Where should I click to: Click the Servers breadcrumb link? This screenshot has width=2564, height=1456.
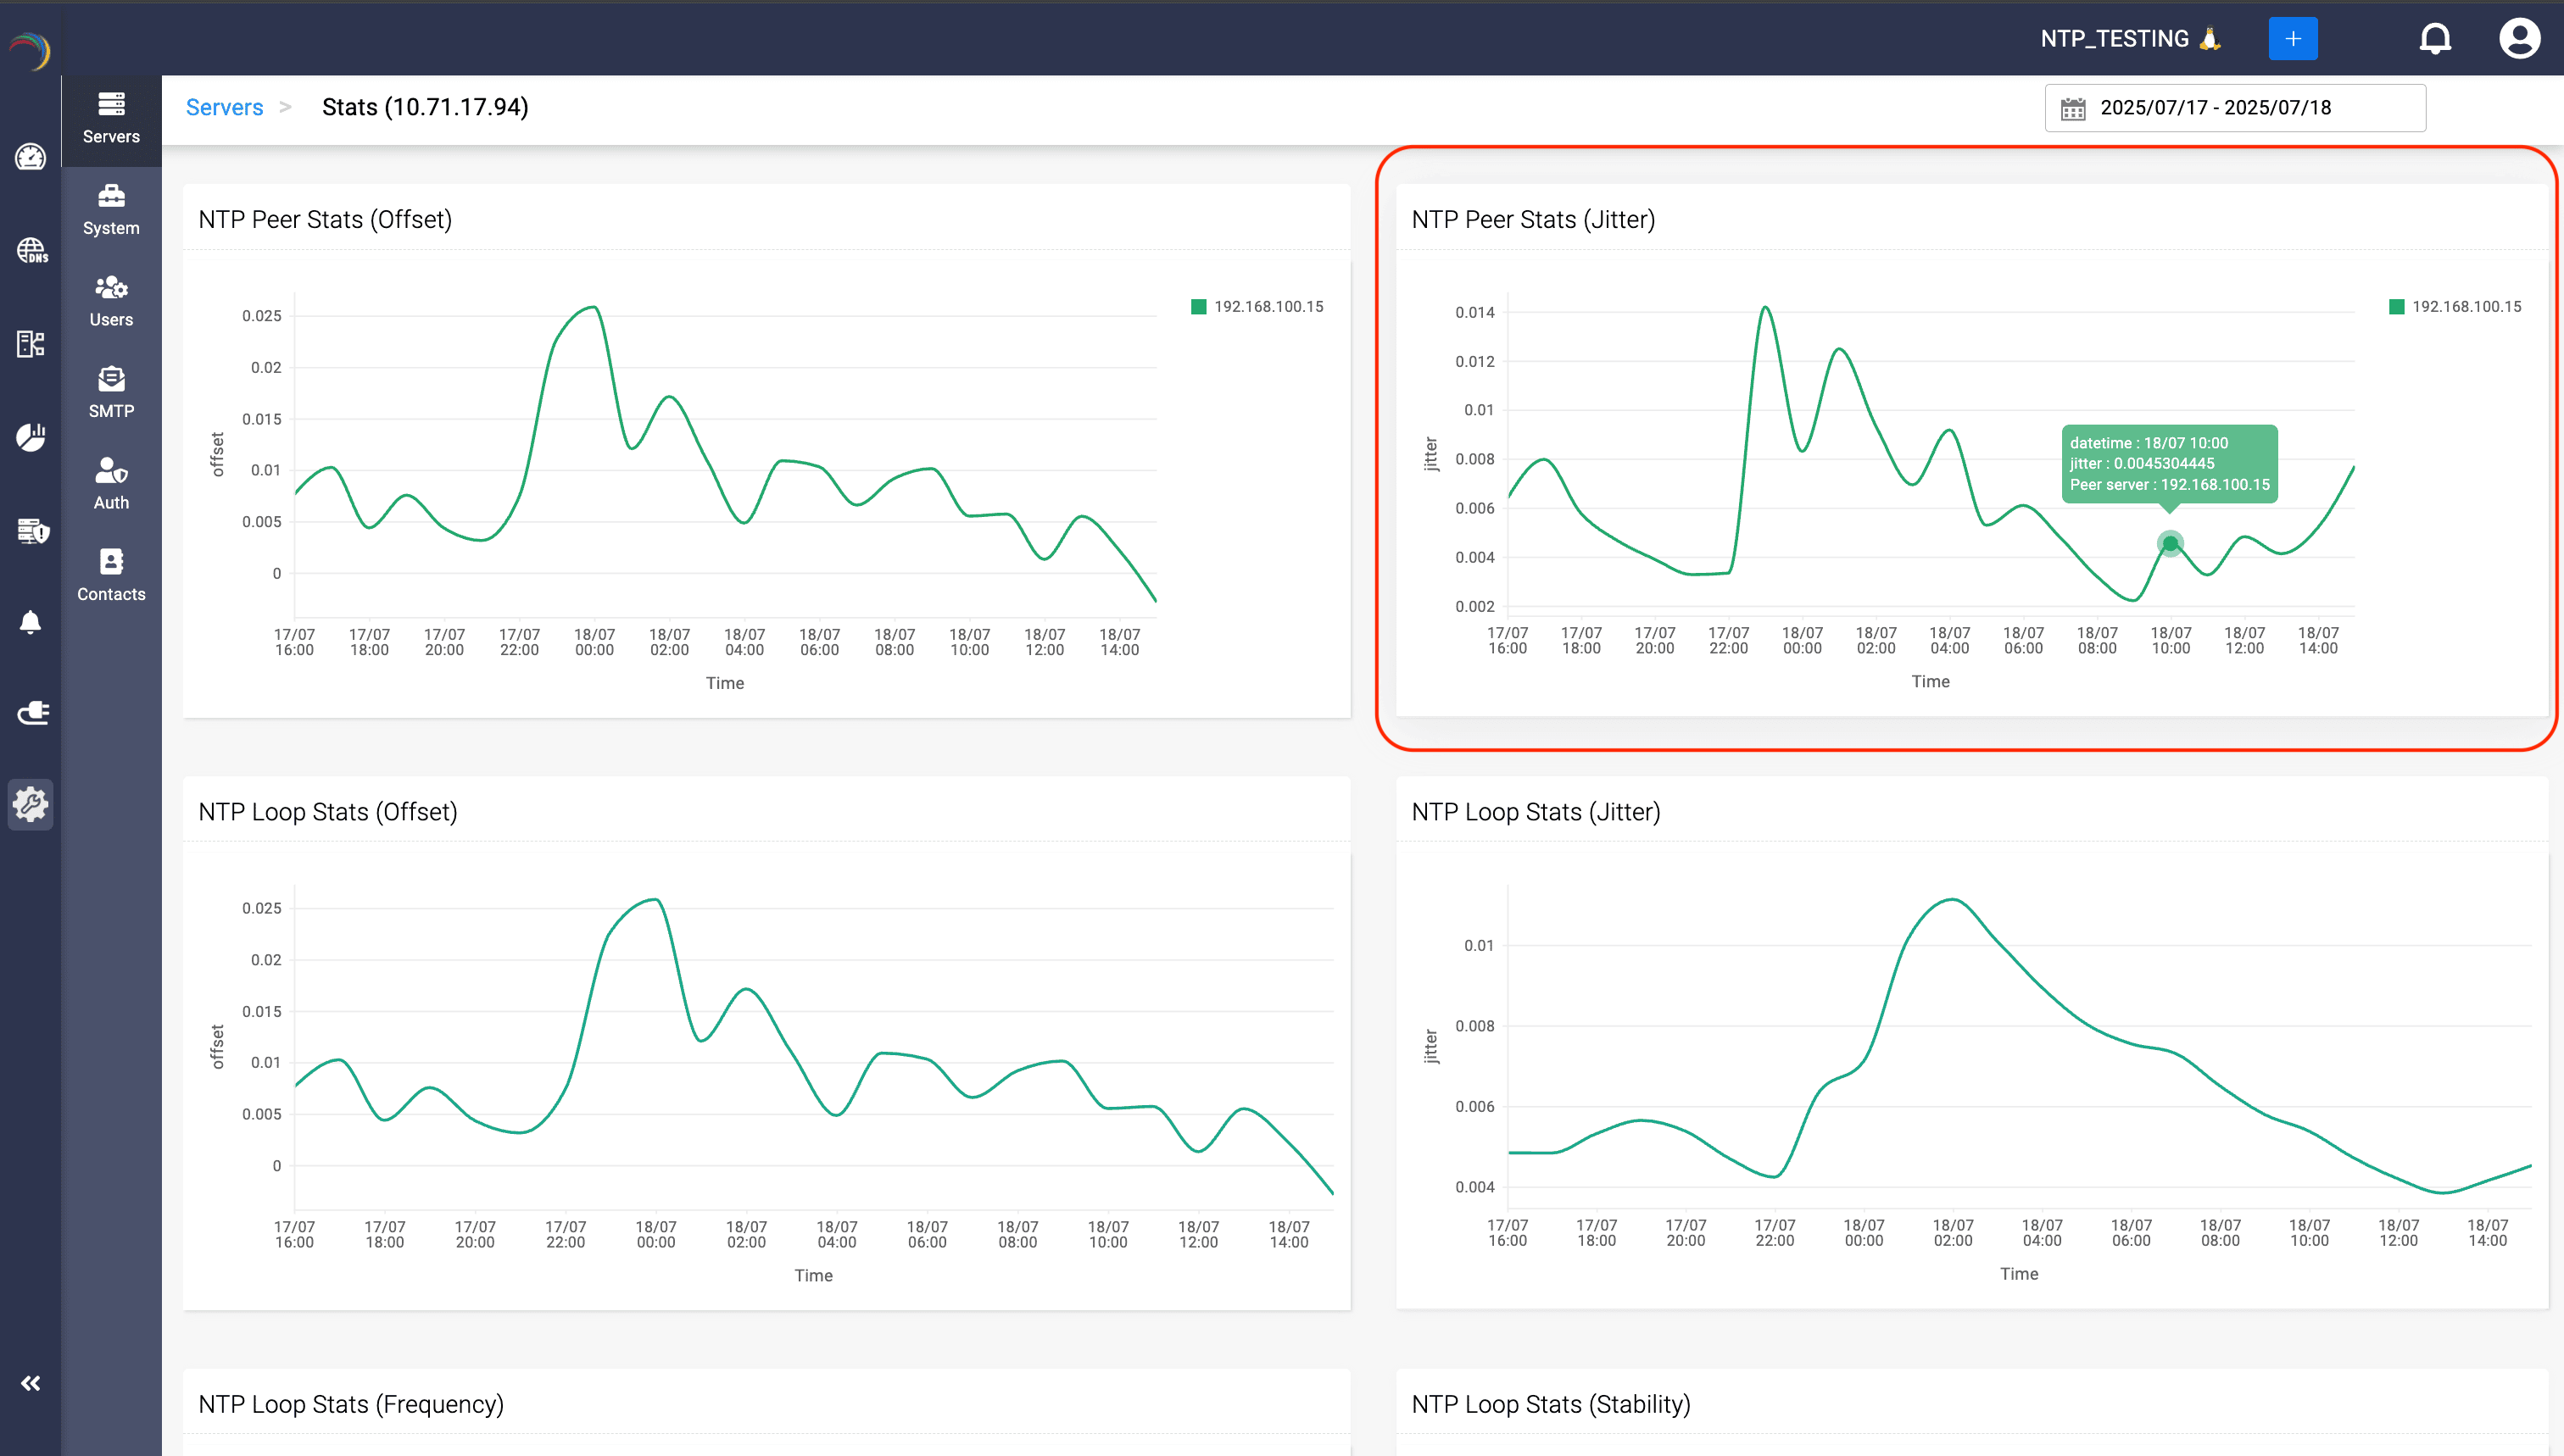click(x=224, y=107)
